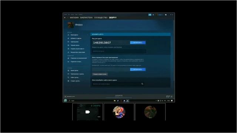This screenshot has height=133, width=237.
Task: Open the Windows Start button
Action: (x=66, y=100)
